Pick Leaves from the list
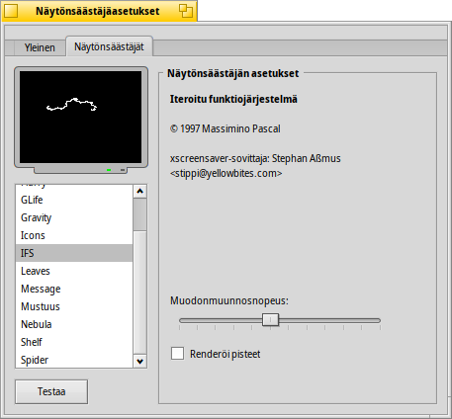This screenshot has width=452, height=419. 74,271
